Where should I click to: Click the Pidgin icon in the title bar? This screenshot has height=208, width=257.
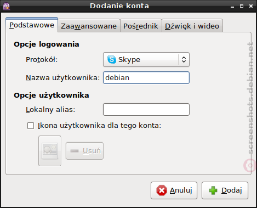coord(7,6)
